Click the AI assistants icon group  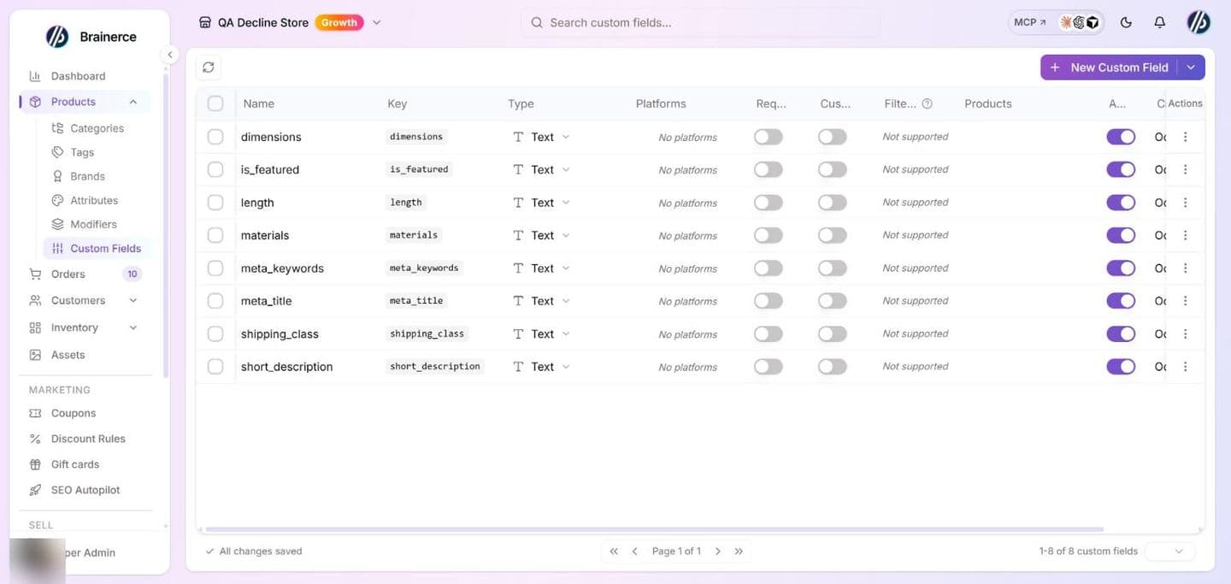(x=1080, y=23)
